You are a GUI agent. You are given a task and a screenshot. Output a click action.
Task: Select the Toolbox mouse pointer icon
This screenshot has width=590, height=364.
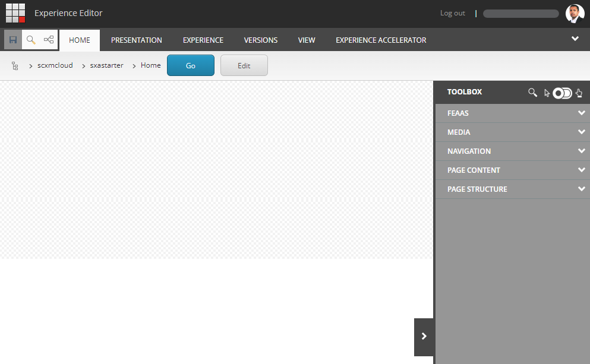(547, 93)
